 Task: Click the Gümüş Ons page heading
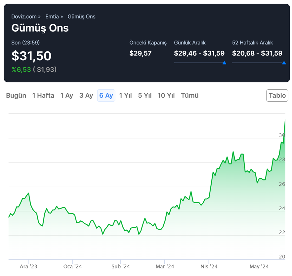(x=40, y=28)
